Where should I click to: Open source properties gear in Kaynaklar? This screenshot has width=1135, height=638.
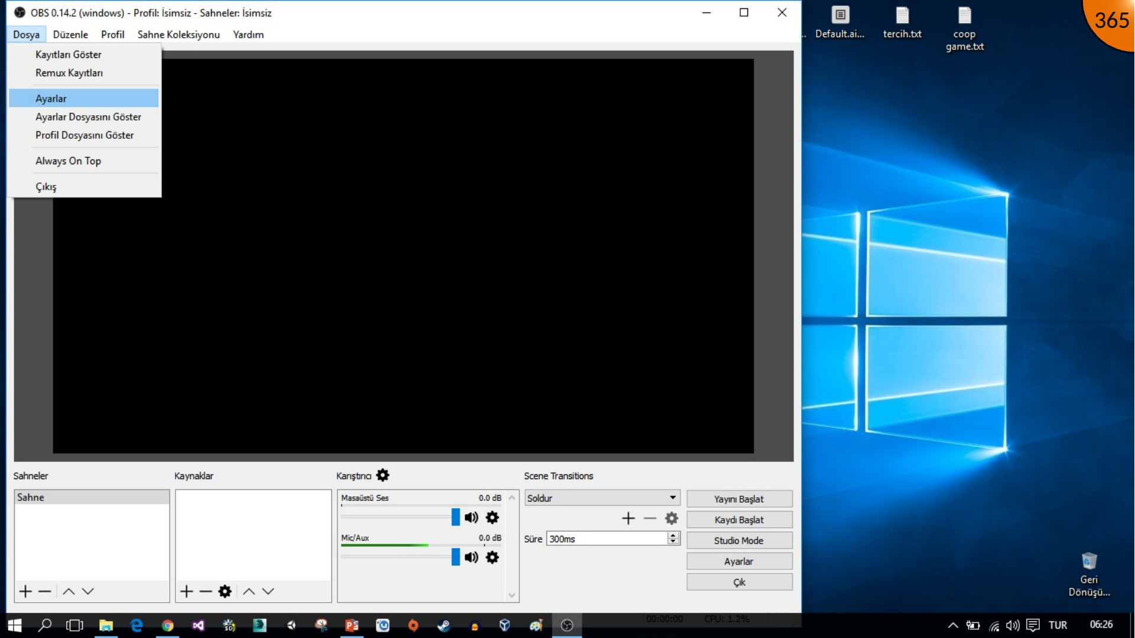click(x=225, y=591)
